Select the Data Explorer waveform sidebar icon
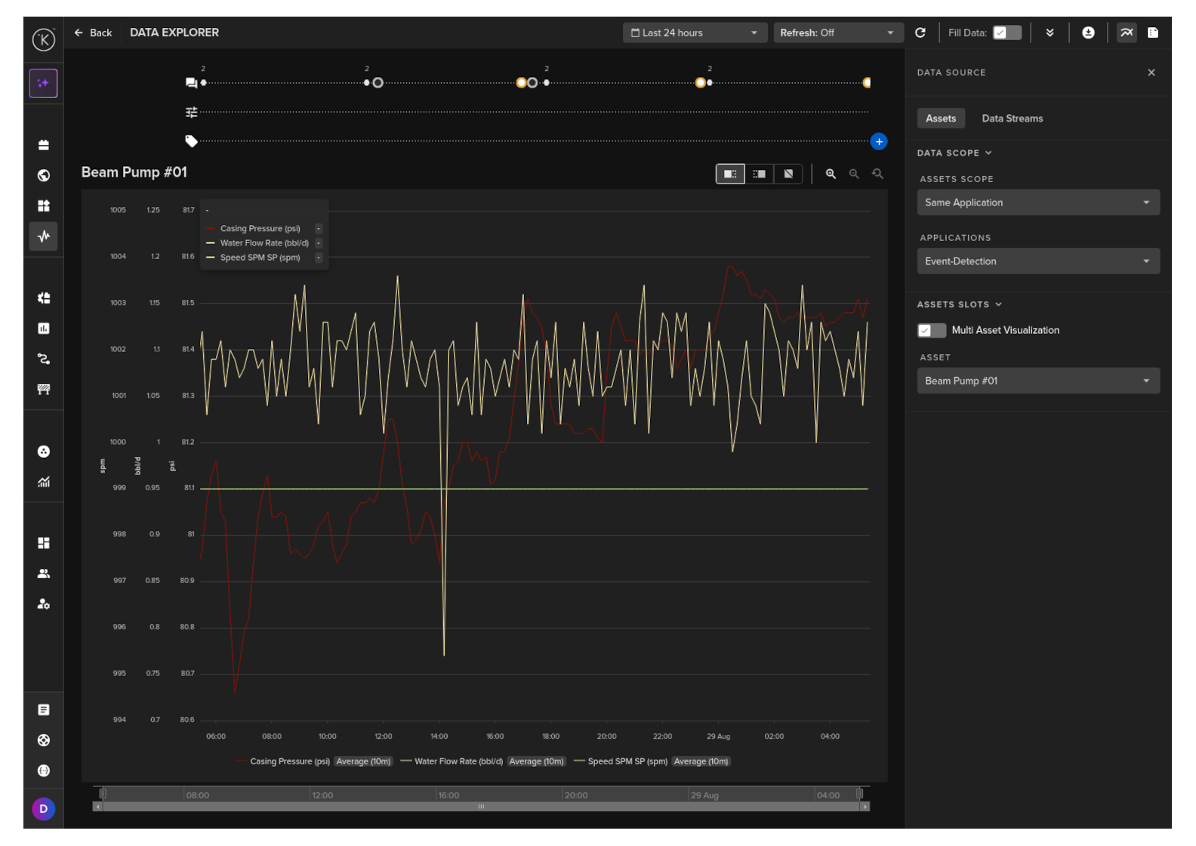Screen dimensions: 1196x846 (x=44, y=236)
